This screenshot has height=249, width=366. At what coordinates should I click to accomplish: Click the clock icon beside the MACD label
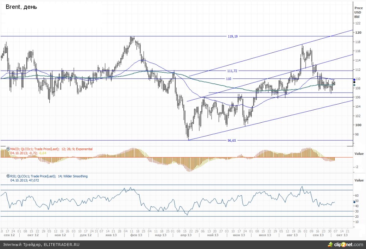point(8,149)
